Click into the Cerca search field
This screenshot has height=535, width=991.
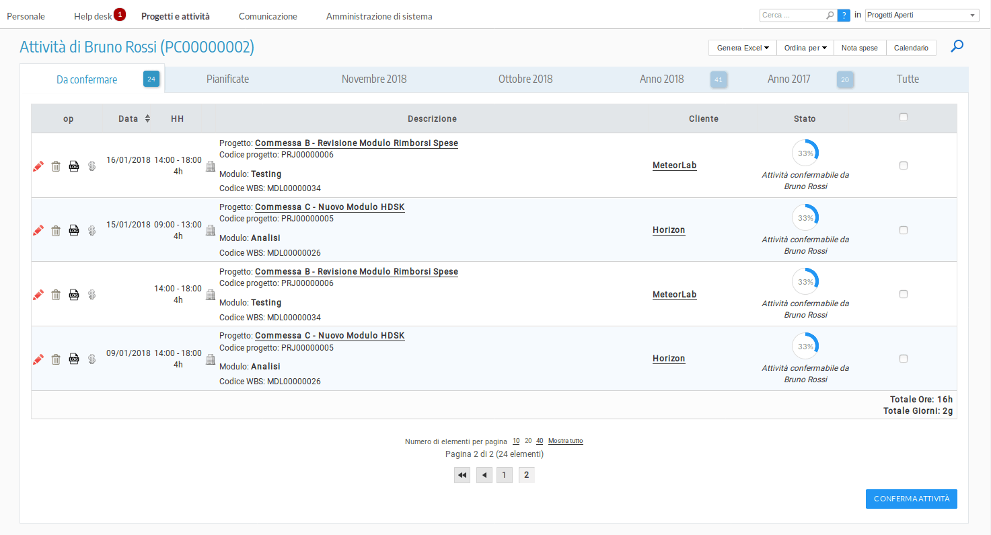tap(793, 15)
